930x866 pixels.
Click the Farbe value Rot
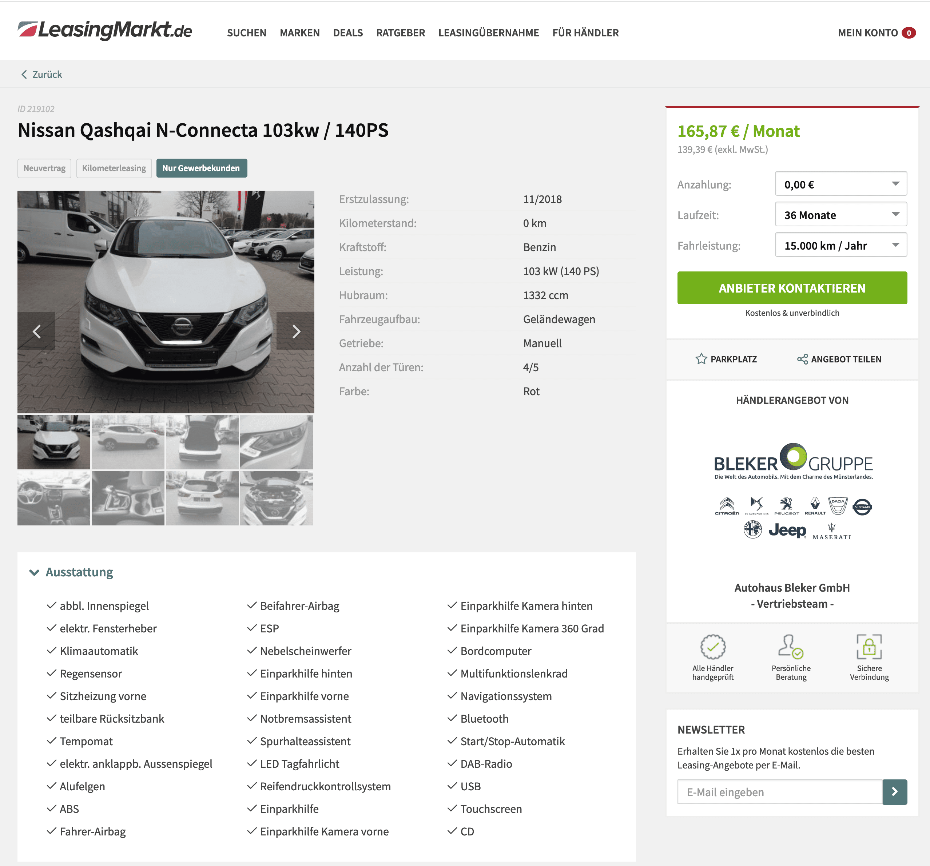click(x=531, y=391)
